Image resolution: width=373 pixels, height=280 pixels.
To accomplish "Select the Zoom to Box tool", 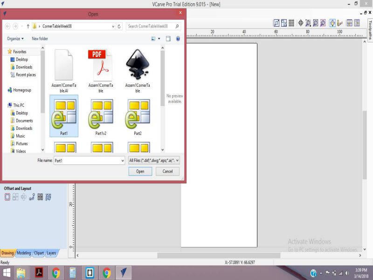I will click(308, 23).
